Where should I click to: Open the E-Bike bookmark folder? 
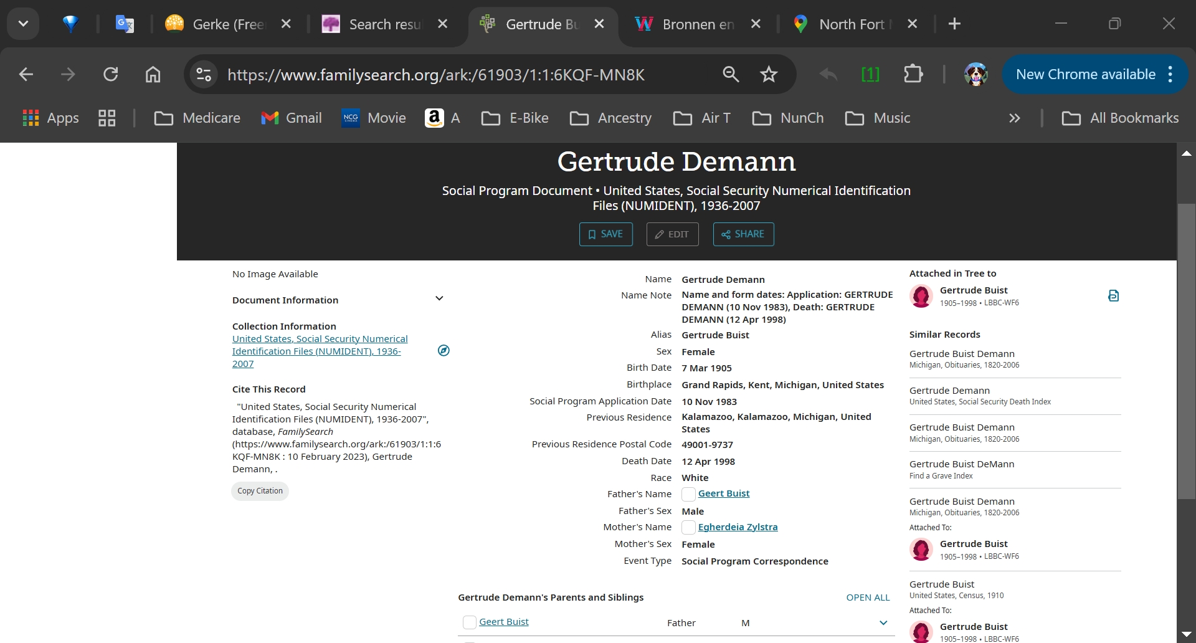[x=515, y=118]
